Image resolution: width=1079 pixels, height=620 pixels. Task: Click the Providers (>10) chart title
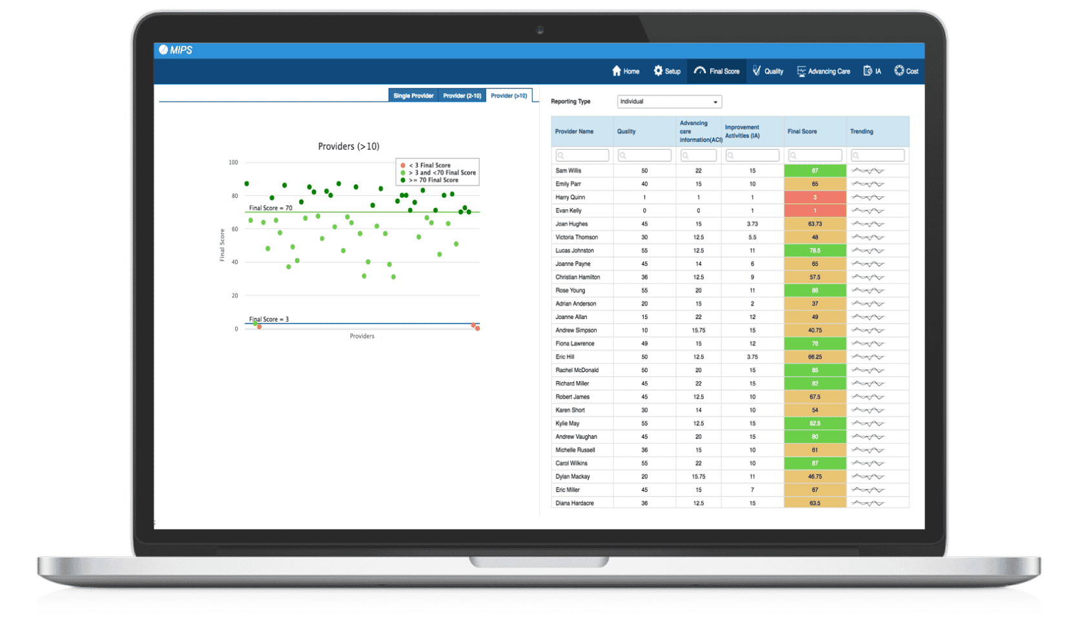point(349,147)
